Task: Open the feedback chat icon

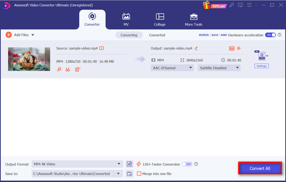Action: (x=240, y=5)
